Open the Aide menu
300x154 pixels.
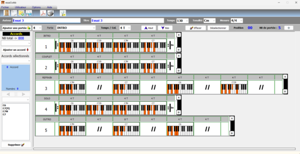pyautogui.click(x=49, y=7)
